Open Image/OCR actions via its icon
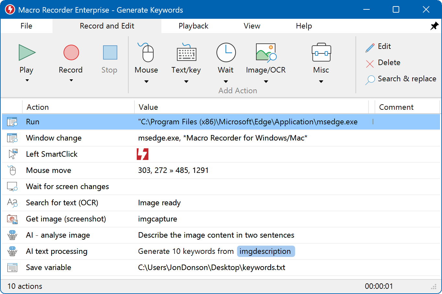This screenshot has height=294, width=442. [266, 52]
